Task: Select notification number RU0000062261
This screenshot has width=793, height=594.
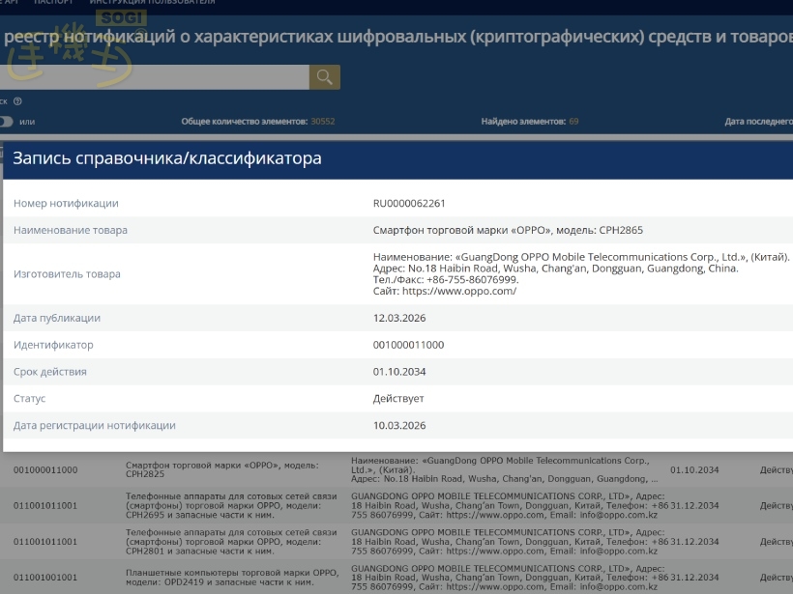Action: (409, 203)
